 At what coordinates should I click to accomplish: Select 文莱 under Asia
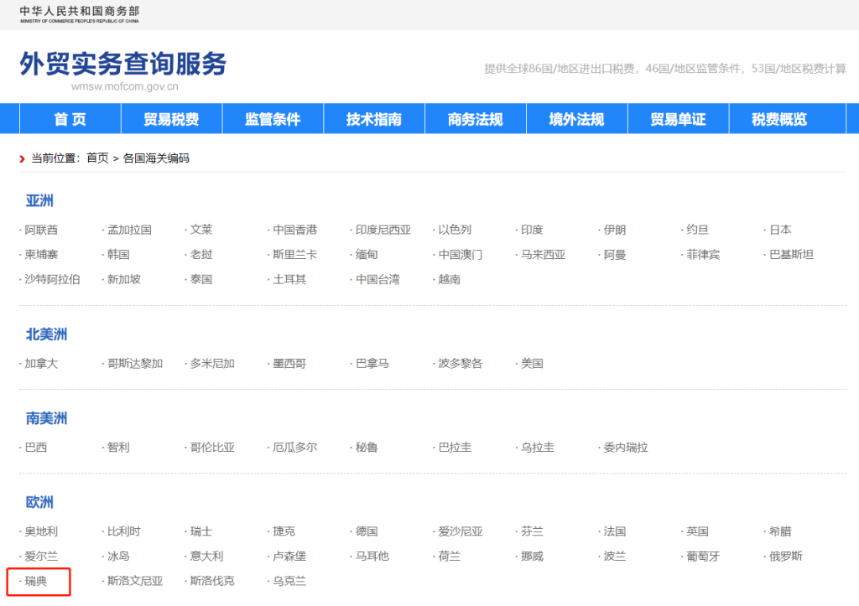point(201,230)
